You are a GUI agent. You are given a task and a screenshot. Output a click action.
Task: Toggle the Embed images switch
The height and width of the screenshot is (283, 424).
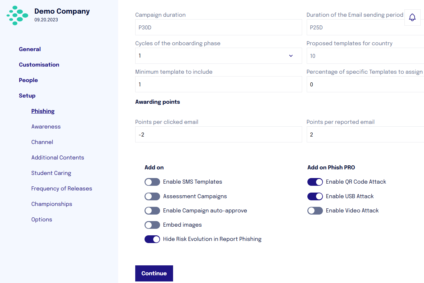pyautogui.click(x=152, y=225)
